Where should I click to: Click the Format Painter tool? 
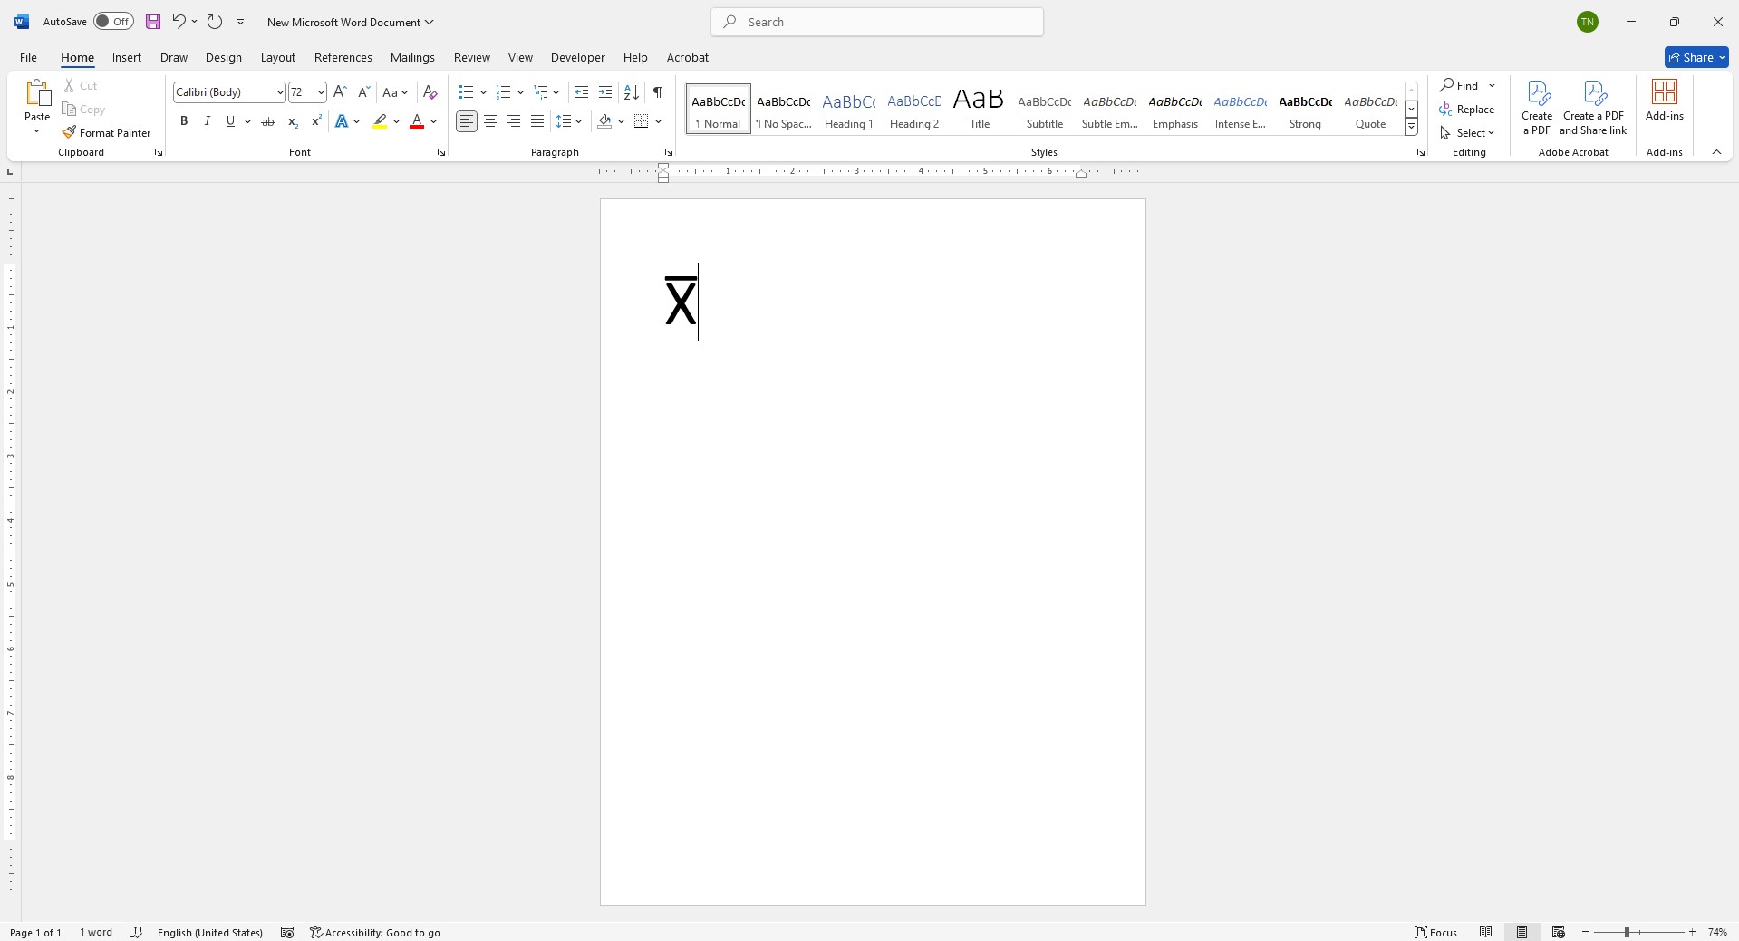107,132
